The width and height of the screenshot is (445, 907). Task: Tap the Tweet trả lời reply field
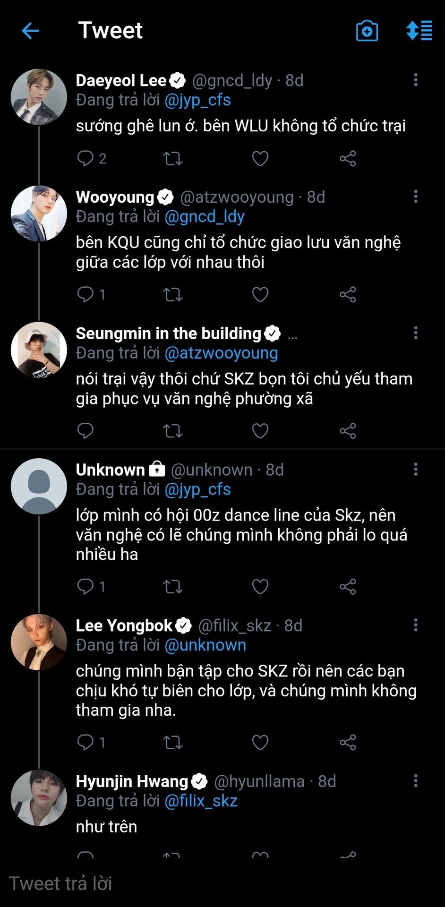[x=189, y=883]
